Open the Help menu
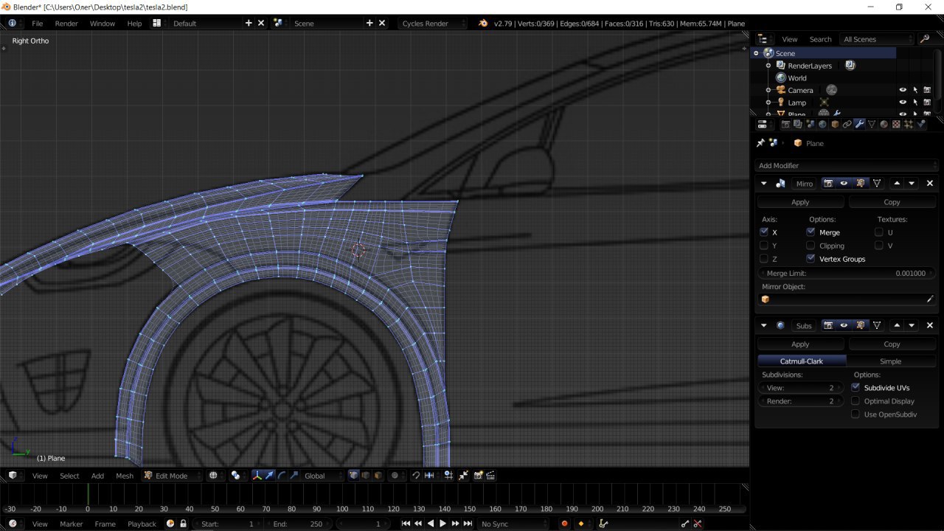The height and width of the screenshot is (531, 944). [x=134, y=23]
